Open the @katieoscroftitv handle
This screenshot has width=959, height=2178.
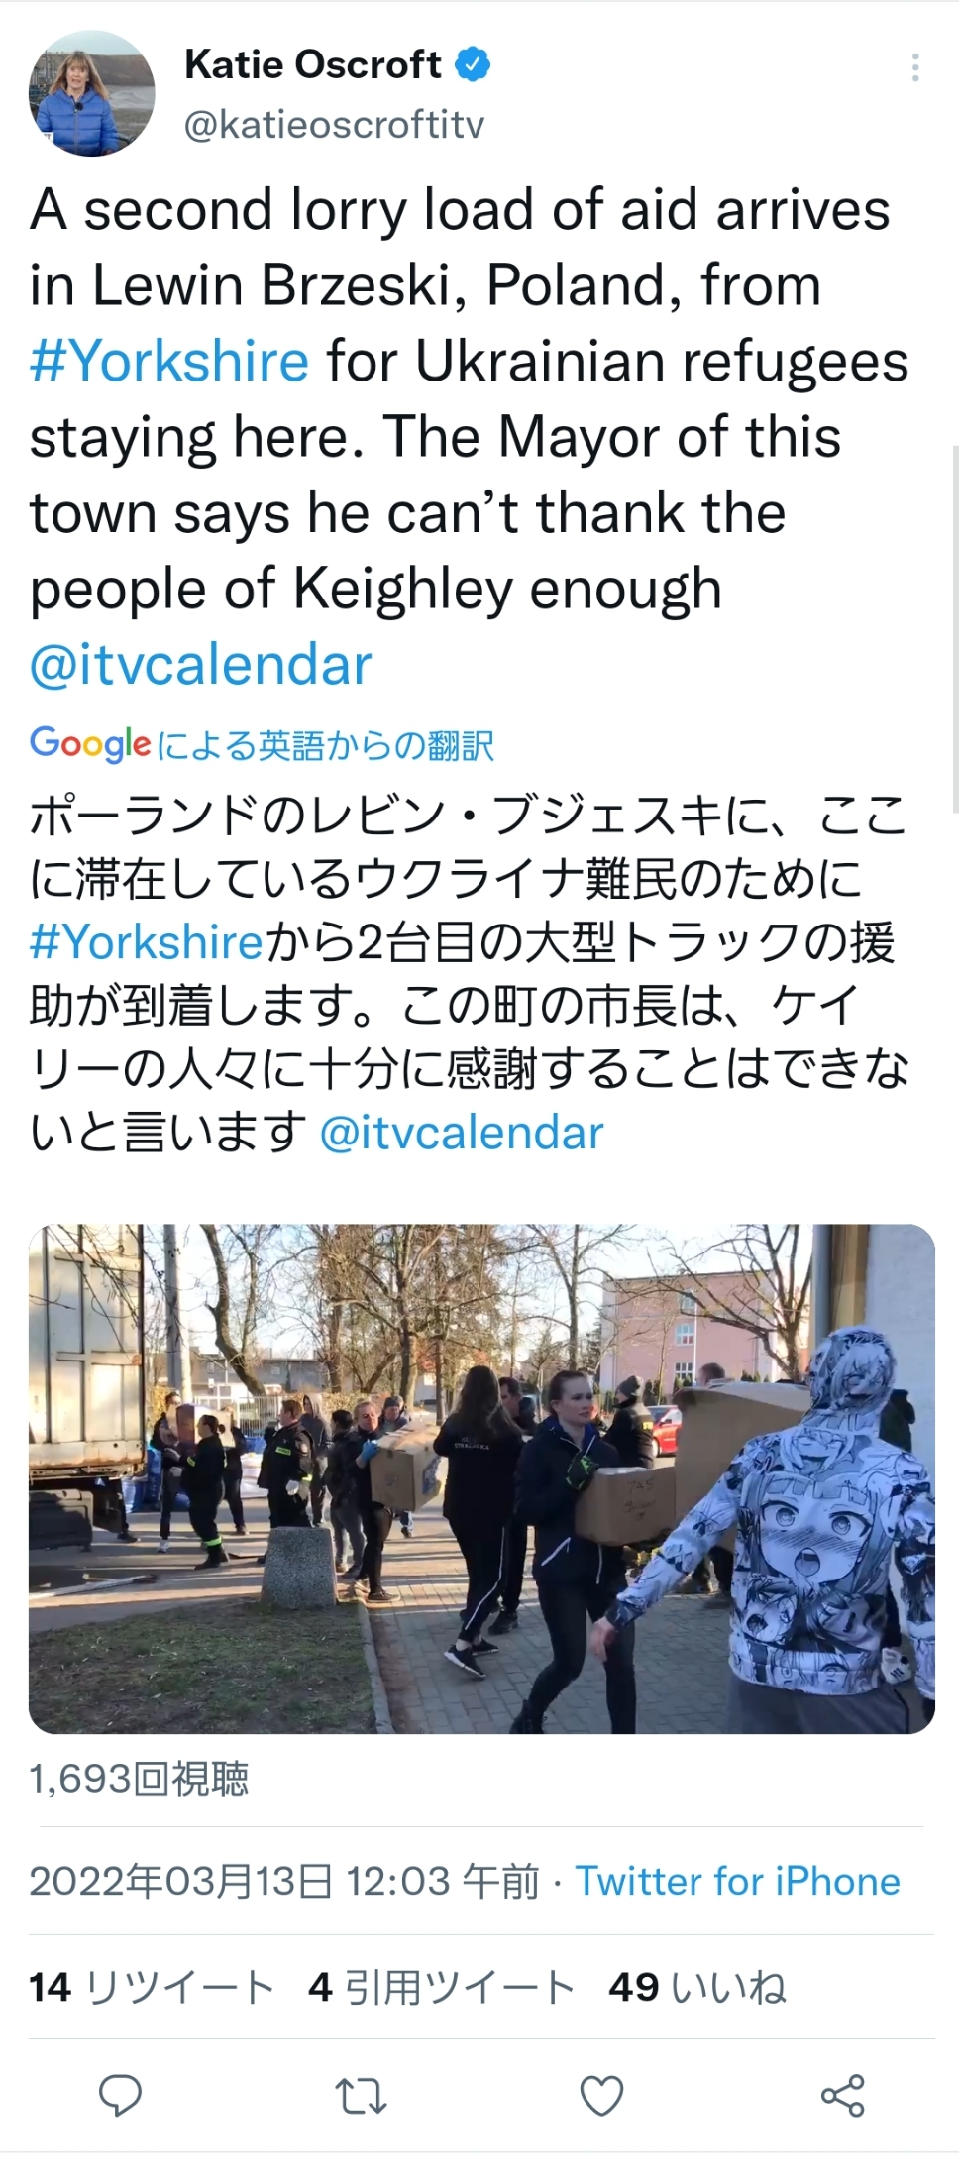(x=335, y=125)
